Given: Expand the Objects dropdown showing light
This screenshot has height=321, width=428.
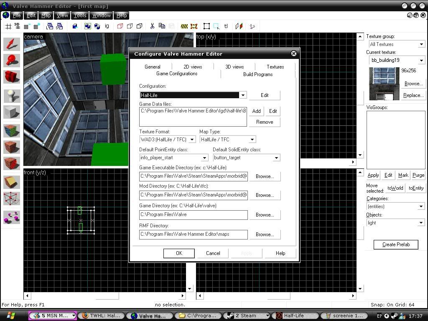Looking at the screenshot, I should coord(421,223).
